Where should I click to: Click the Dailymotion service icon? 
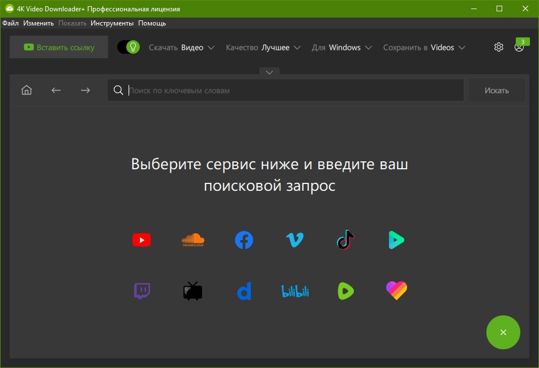(244, 291)
